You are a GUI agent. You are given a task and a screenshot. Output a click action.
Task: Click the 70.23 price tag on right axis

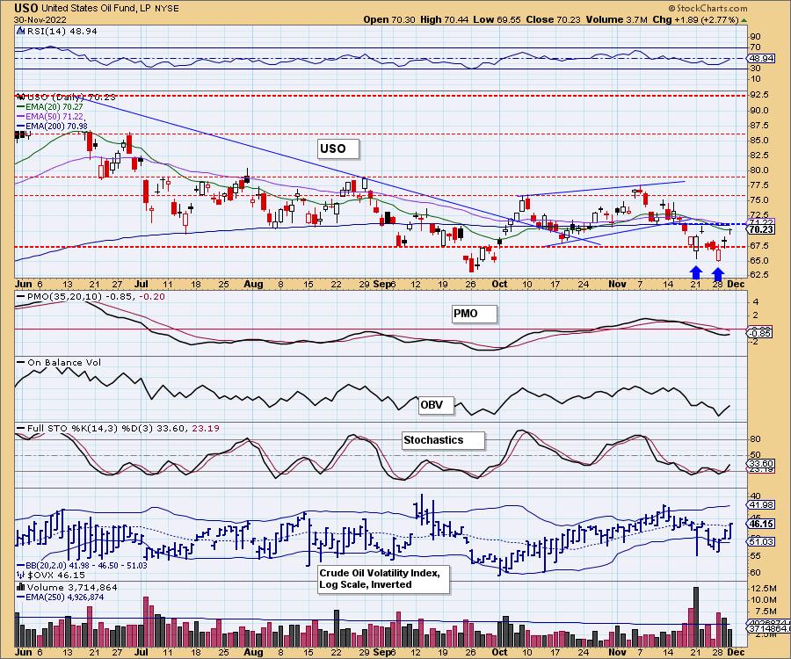coord(761,229)
